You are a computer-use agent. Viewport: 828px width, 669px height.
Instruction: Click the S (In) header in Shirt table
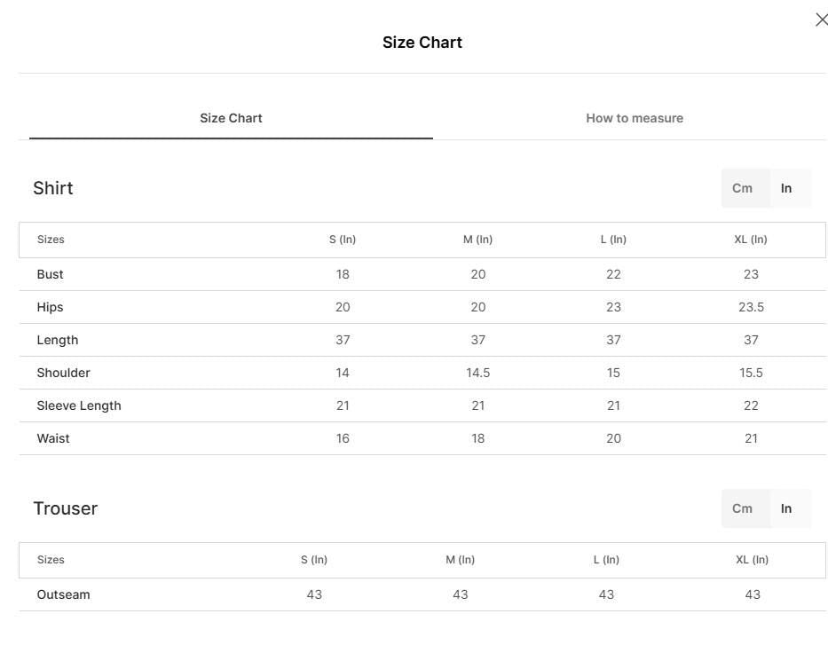click(x=343, y=240)
